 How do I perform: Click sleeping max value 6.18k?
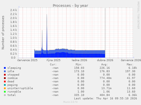click(133, 68)
